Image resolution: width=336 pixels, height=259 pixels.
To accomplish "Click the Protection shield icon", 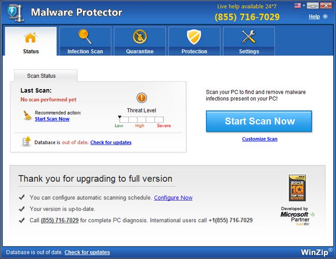I will pos(194,37).
